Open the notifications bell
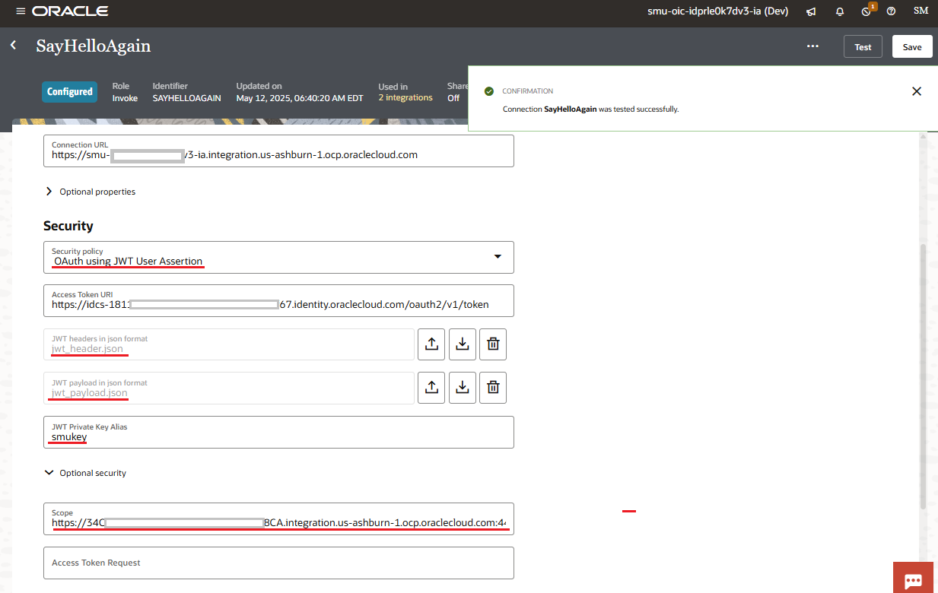The image size is (938, 593). [x=840, y=11]
